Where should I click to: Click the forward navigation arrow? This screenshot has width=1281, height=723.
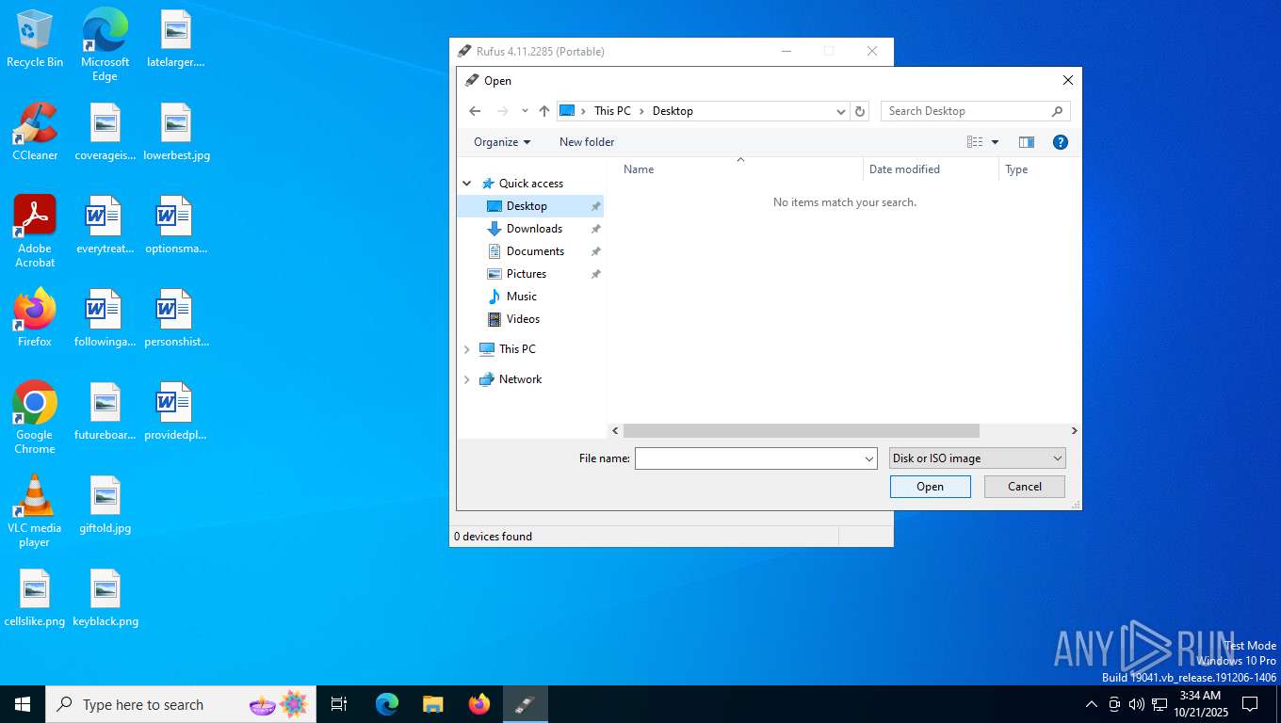(x=503, y=111)
